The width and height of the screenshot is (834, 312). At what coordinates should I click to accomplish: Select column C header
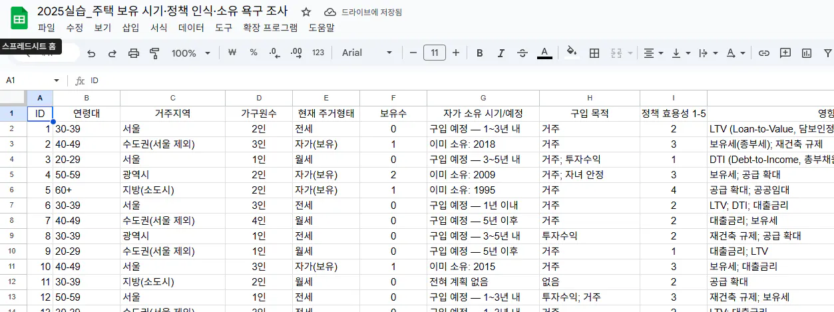pos(172,98)
